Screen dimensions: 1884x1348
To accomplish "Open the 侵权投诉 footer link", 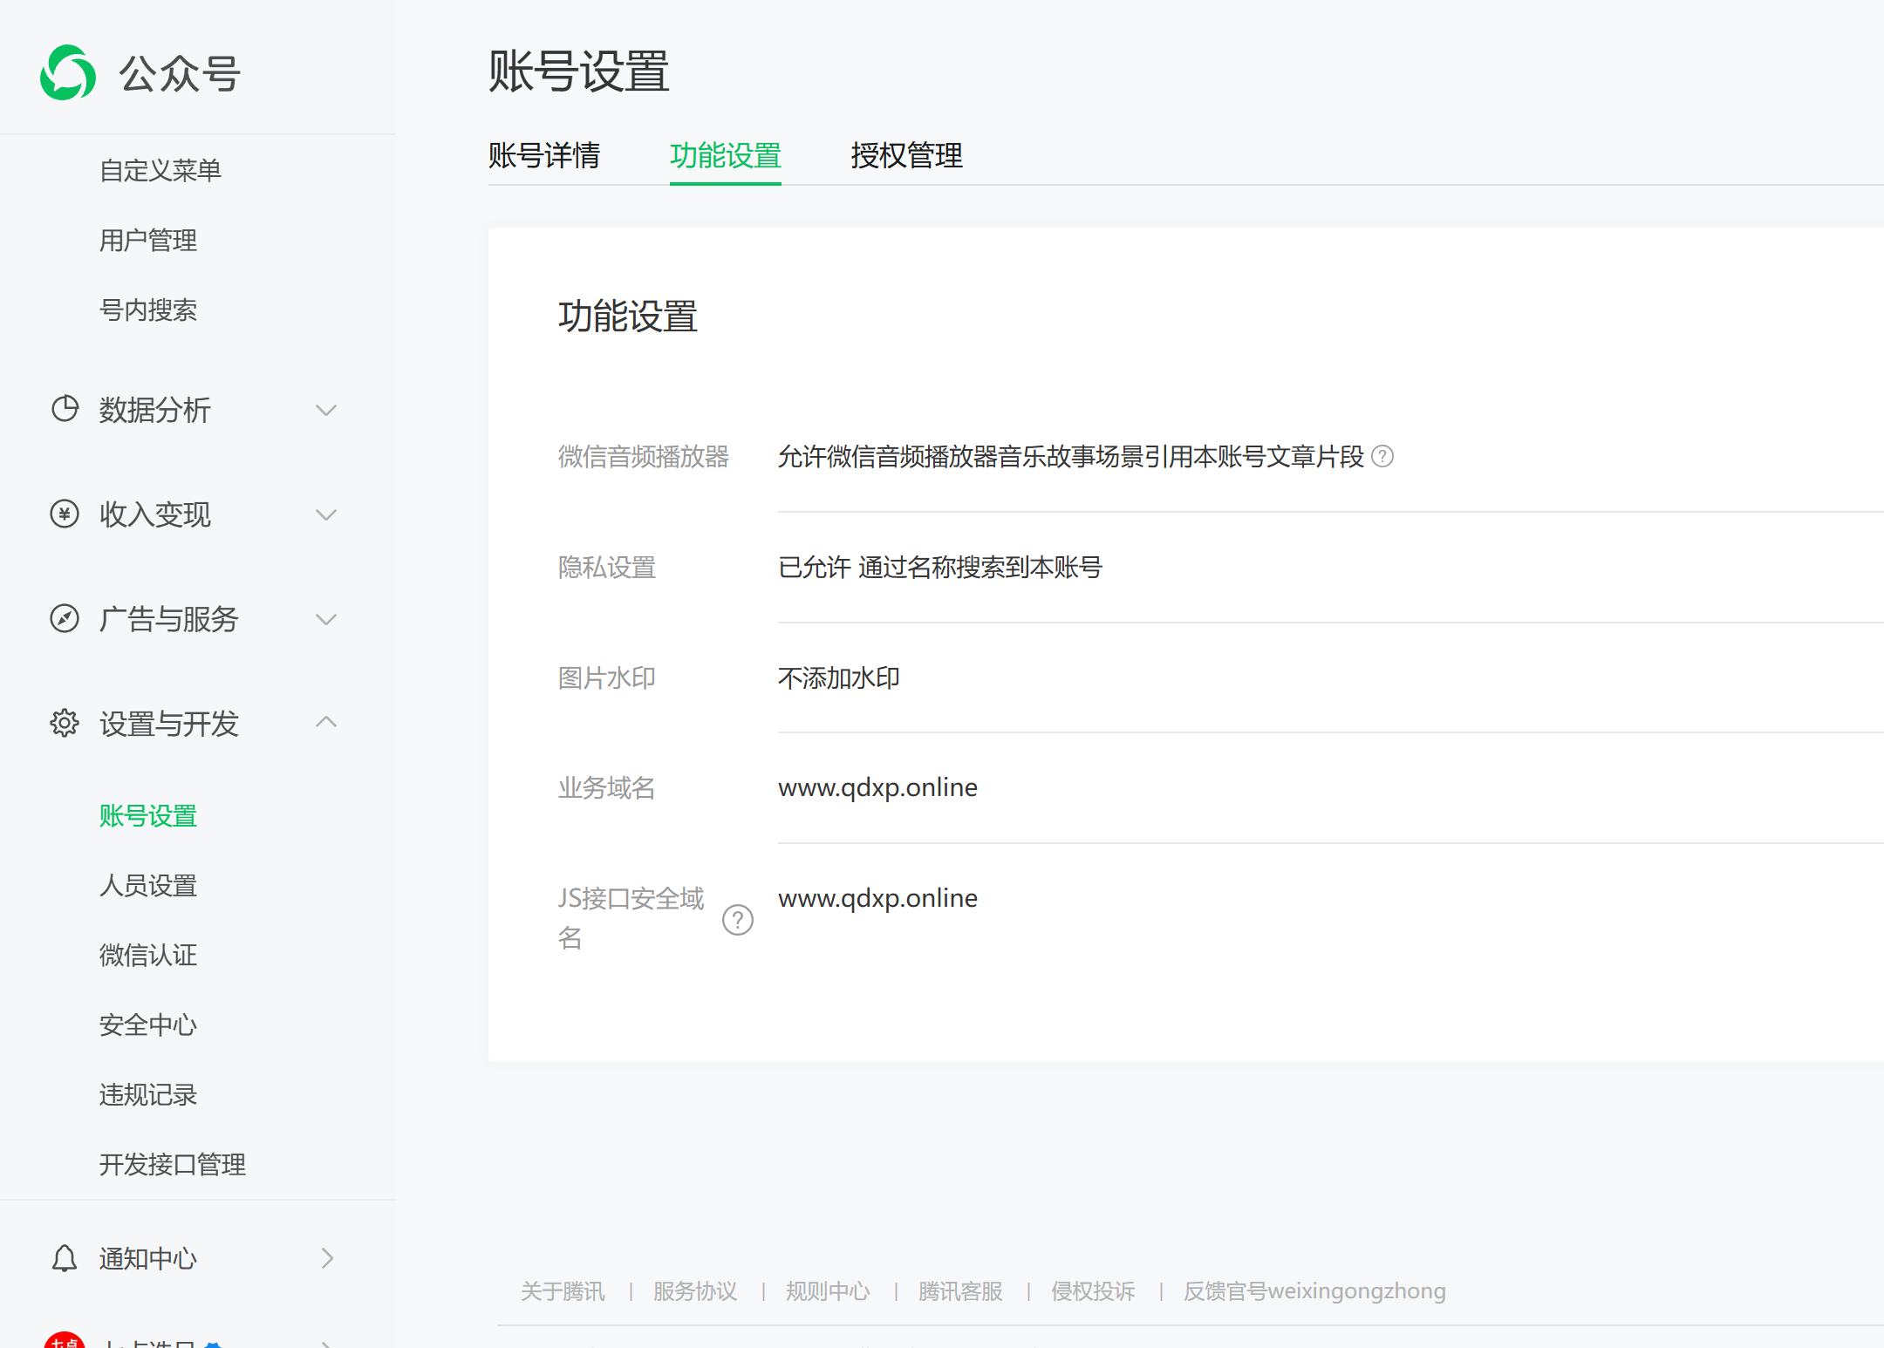I will [x=1093, y=1291].
